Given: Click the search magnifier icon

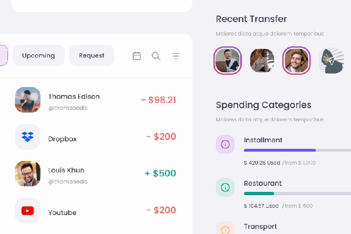Looking at the screenshot, I should (x=156, y=56).
